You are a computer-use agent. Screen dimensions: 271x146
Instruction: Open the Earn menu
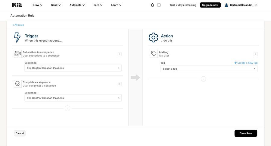[98, 5]
